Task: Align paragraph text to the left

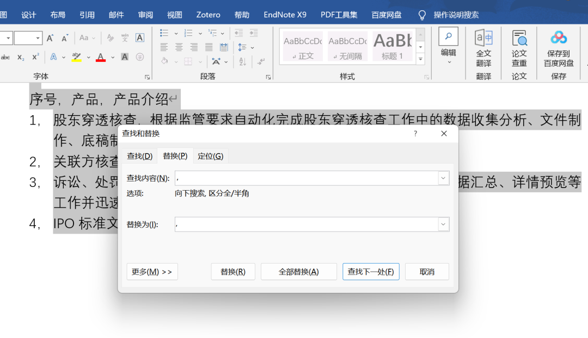Action: [x=164, y=47]
